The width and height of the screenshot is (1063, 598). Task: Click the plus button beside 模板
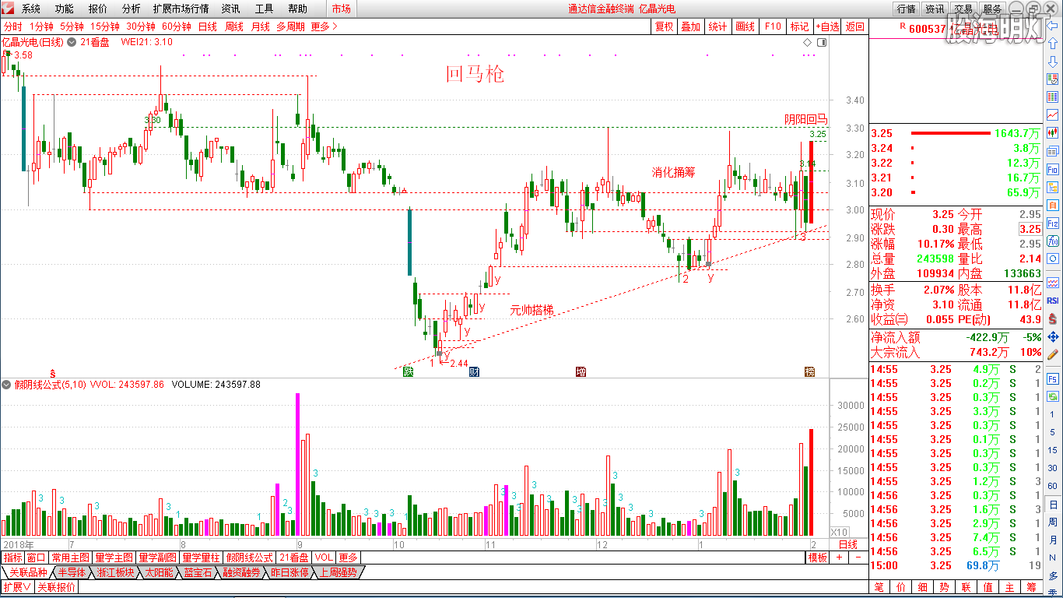(840, 558)
